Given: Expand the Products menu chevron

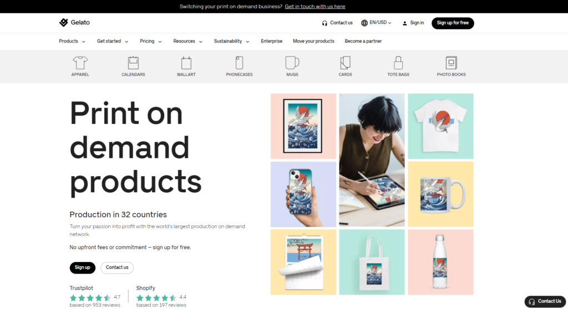Looking at the screenshot, I should pyautogui.click(x=84, y=42).
